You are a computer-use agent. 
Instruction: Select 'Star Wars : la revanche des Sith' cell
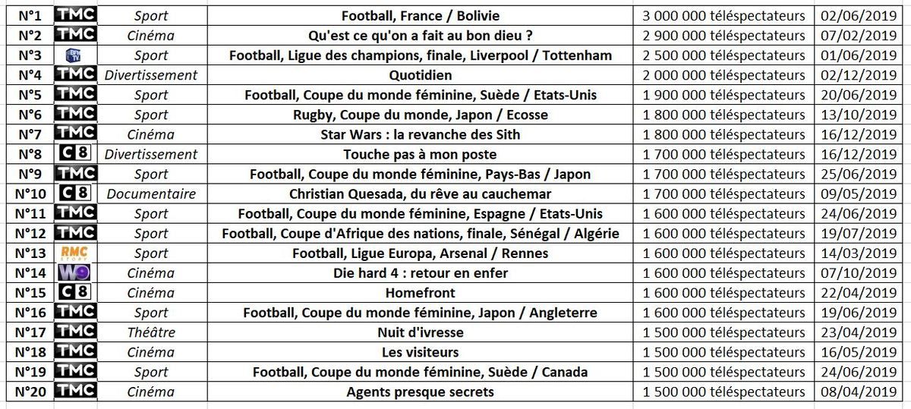[x=420, y=134]
